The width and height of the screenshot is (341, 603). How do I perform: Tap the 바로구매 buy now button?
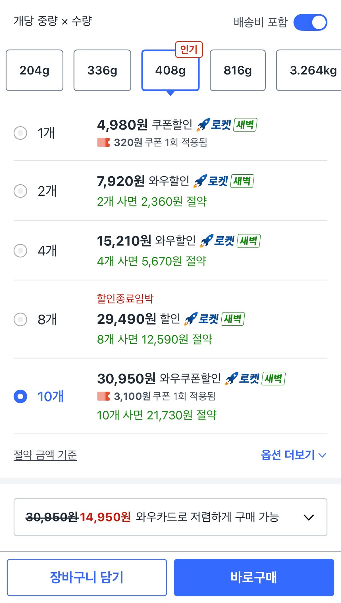click(254, 577)
